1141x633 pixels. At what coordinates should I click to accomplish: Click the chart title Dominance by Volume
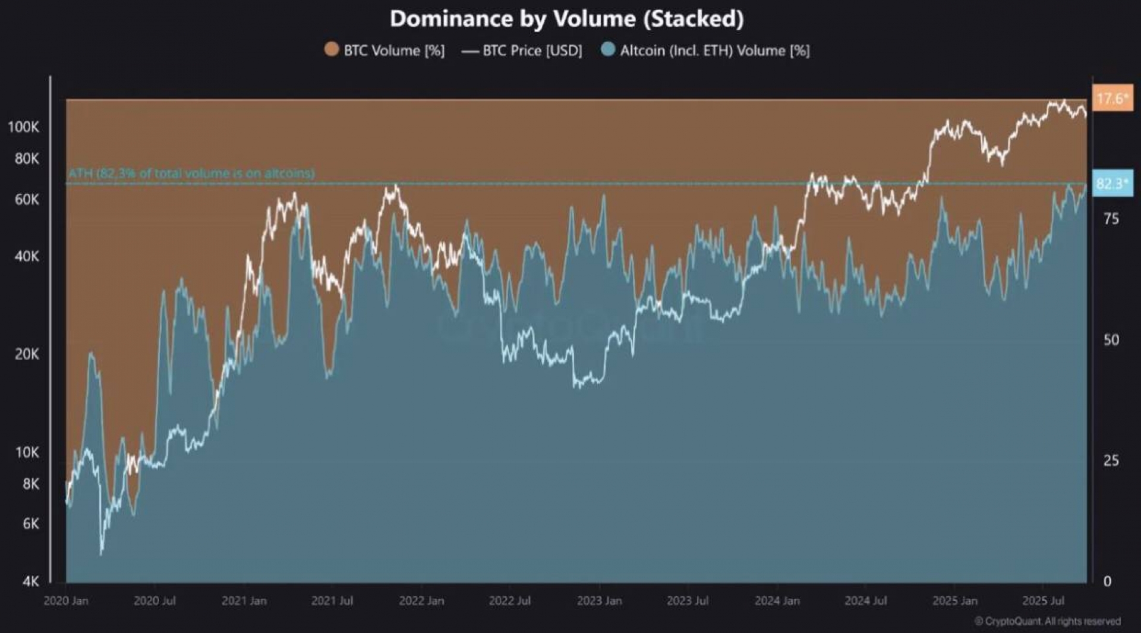point(566,19)
